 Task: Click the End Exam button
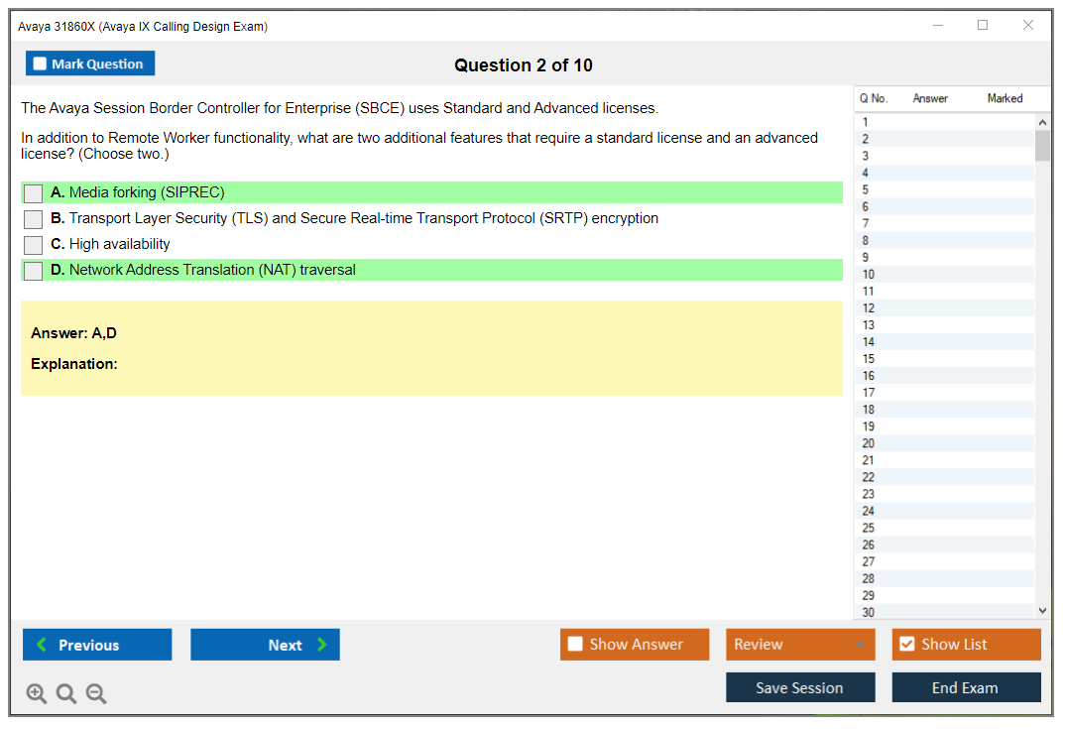pos(965,687)
